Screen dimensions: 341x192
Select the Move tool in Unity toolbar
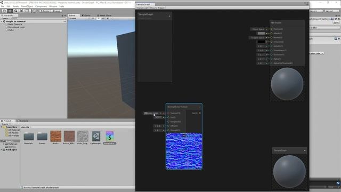pos(10,11)
